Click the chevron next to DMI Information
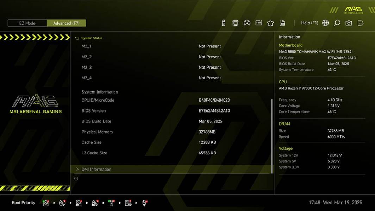The width and height of the screenshot is (375, 211). pyautogui.click(x=77, y=169)
